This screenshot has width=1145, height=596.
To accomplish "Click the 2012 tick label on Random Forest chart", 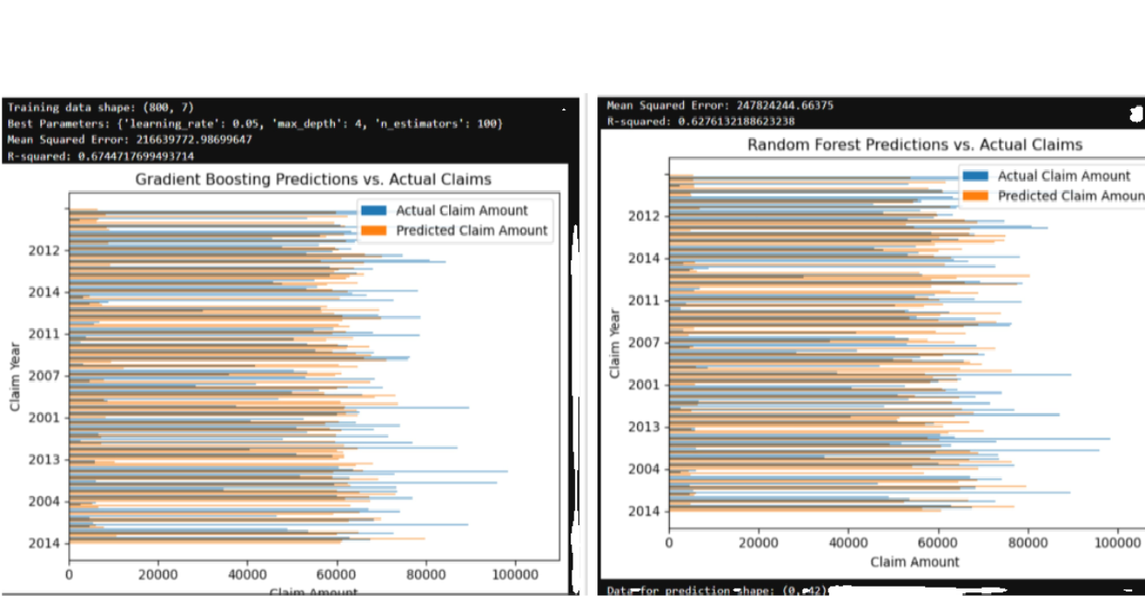I will (645, 216).
